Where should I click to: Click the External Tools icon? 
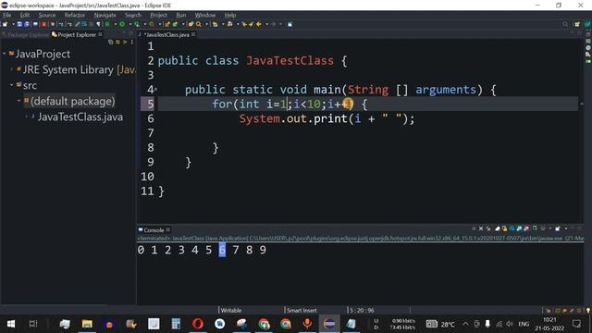point(151,24)
